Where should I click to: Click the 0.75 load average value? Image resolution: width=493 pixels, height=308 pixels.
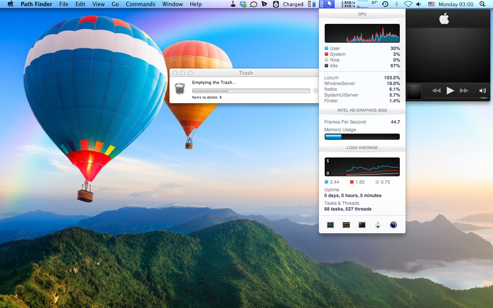pos(386,182)
